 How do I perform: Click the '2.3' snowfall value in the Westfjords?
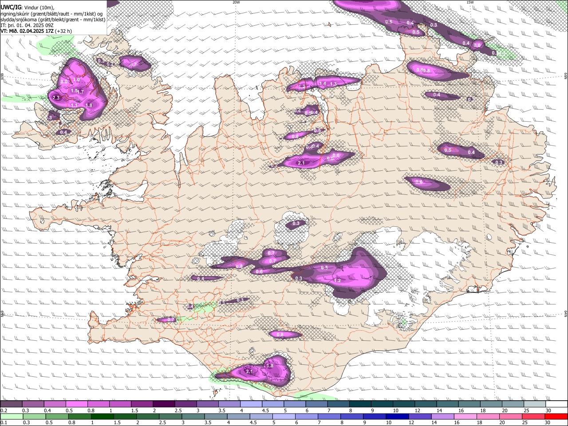pyautogui.click(x=56, y=98)
